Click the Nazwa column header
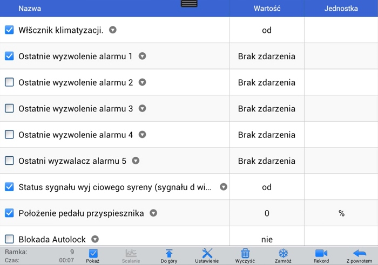This screenshot has height=265, width=378. click(x=30, y=9)
